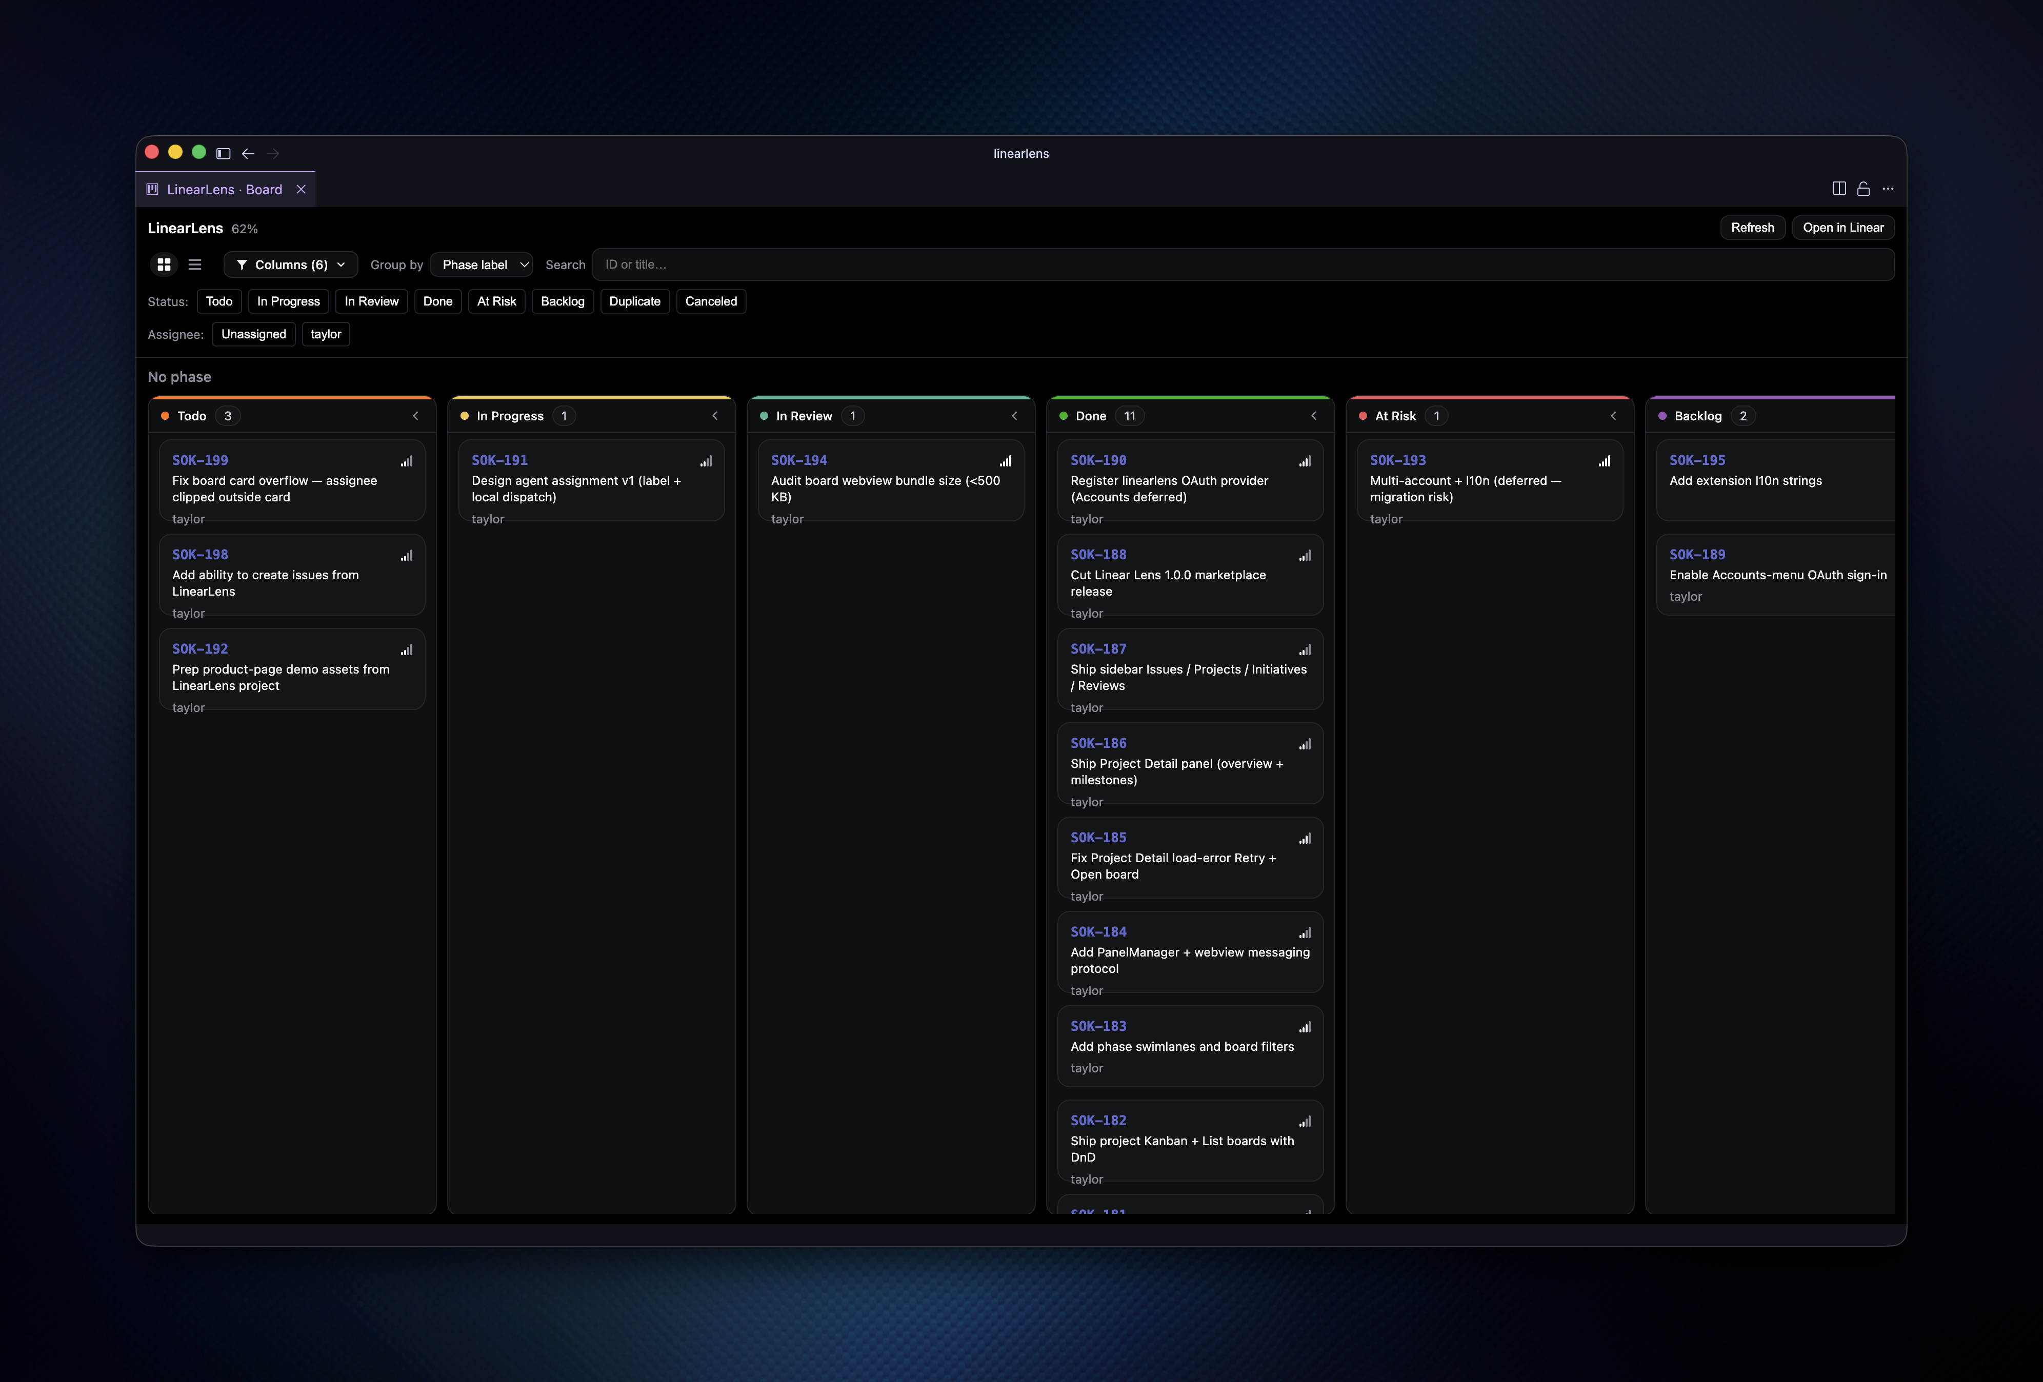Collapse the In Review column
Screen dimensions: 2043x1382
(x=1014, y=416)
